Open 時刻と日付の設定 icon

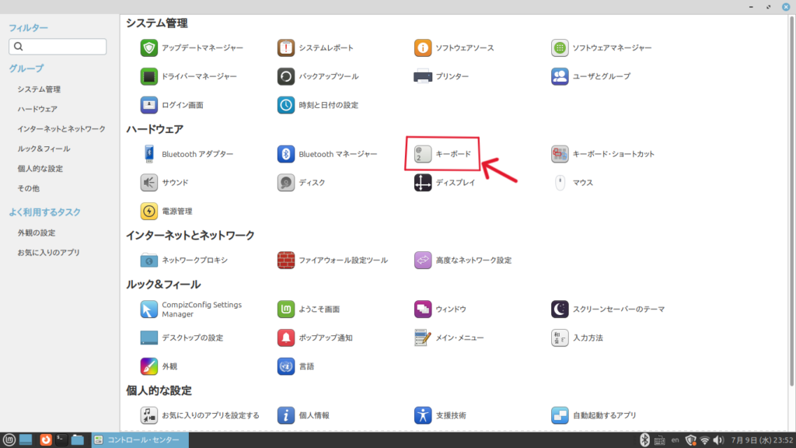(x=286, y=105)
